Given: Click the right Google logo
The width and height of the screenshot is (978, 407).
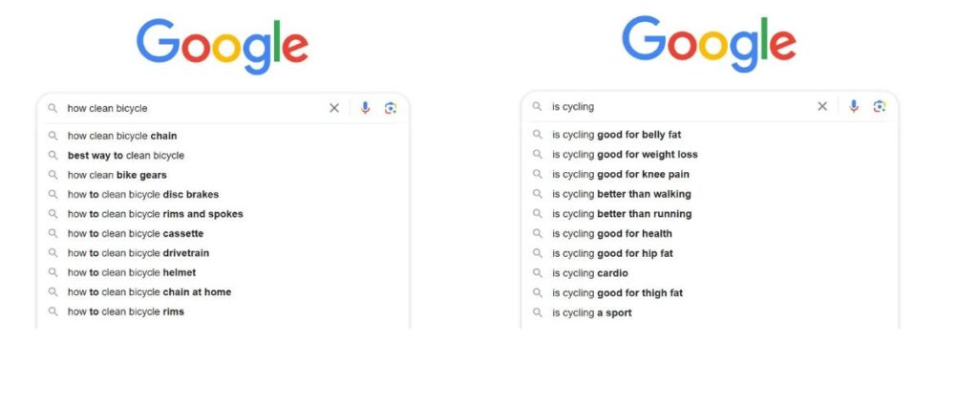Looking at the screenshot, I should tap(709, 45).
